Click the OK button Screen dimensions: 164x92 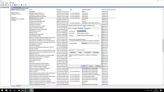(84, 66)
